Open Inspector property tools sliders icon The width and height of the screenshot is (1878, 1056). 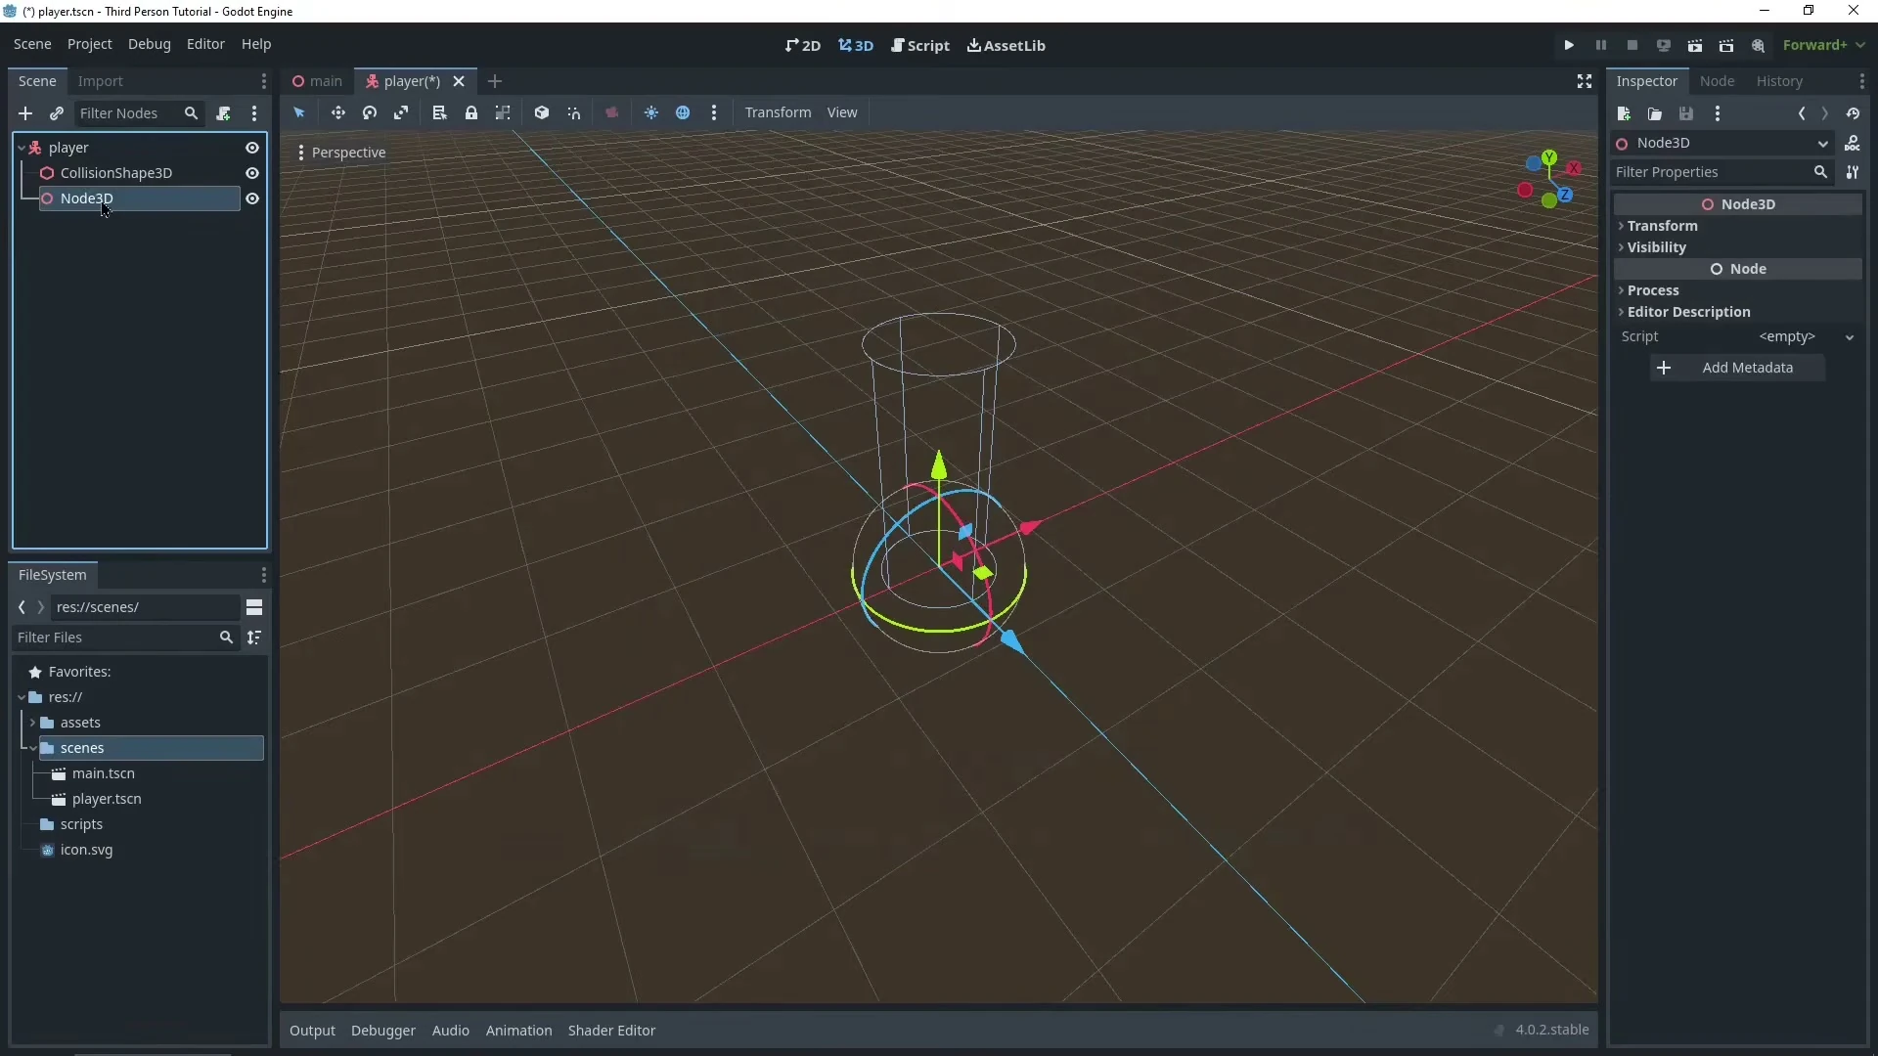coord(1853,172)
